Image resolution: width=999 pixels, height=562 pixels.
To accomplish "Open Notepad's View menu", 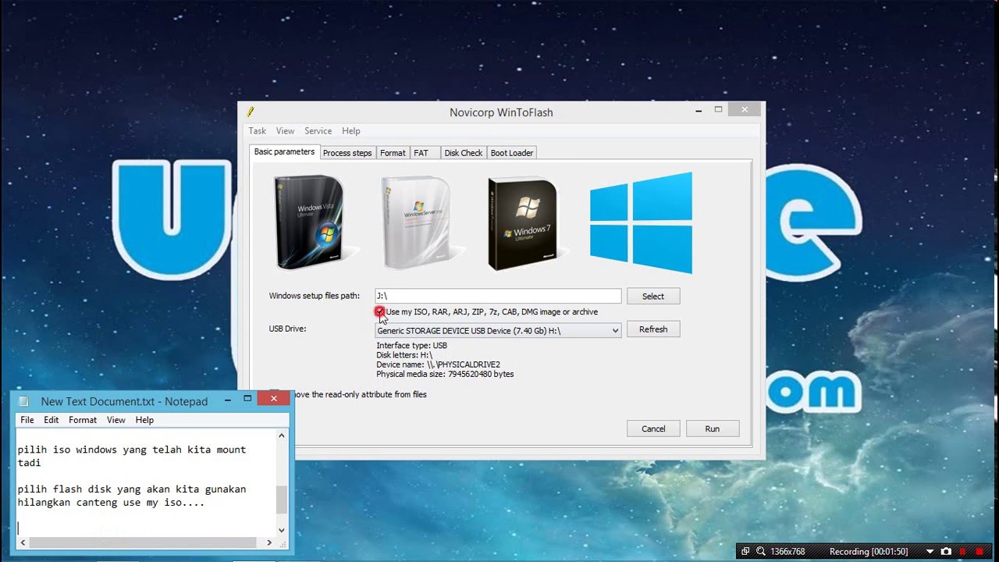I will [x=116, y=420].
